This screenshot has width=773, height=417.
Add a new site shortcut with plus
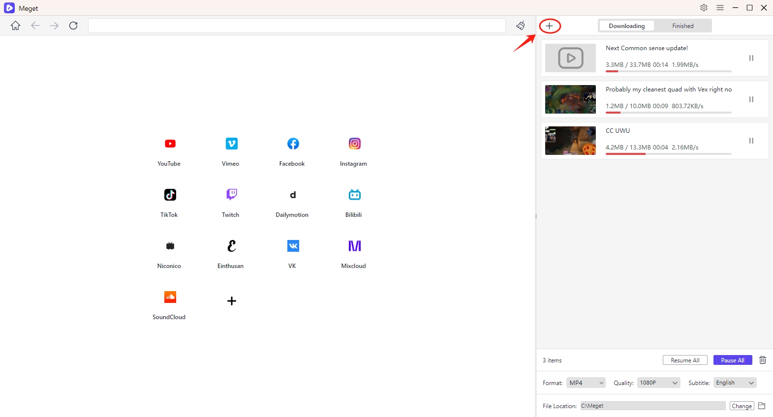232,301
